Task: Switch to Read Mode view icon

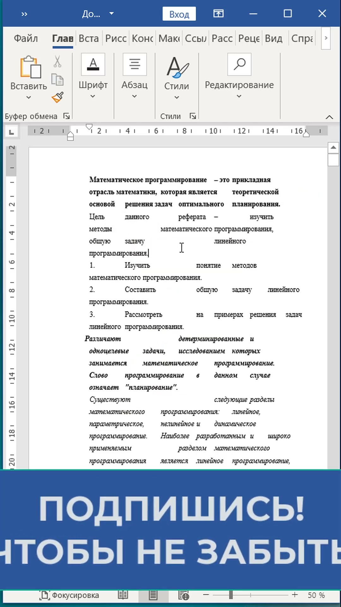Action: coord(123,595)
